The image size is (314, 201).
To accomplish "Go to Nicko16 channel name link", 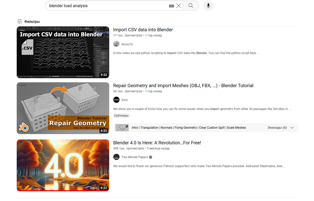I will pyautogui.click(x=127, y=44).
